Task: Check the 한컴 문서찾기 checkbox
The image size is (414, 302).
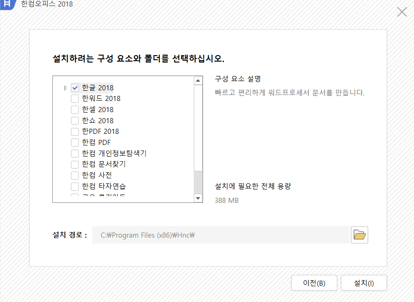Action: [75, 164]
